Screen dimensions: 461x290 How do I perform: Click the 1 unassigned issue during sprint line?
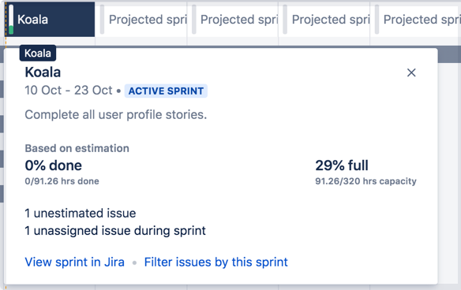tap(115, 231)
